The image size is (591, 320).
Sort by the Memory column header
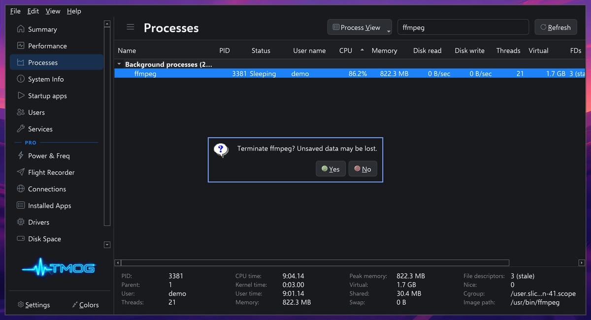pos(384,50)
